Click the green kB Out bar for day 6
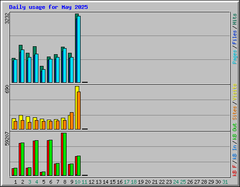The height and width of the screenshot is (187, 240). [51, 158]
